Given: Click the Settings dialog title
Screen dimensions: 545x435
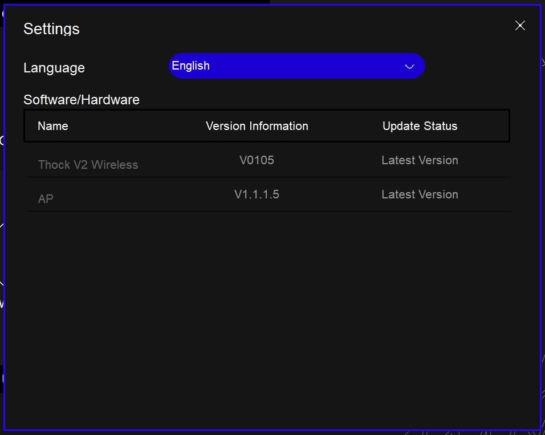Looking at the screenshot, I should click(x=51, y=29).
